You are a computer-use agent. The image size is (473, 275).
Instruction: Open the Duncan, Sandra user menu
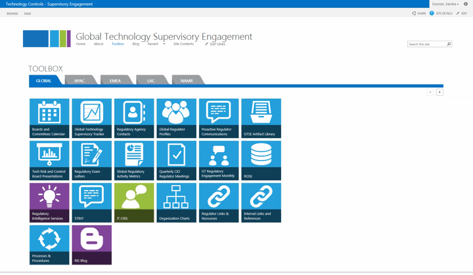(445, 4)
